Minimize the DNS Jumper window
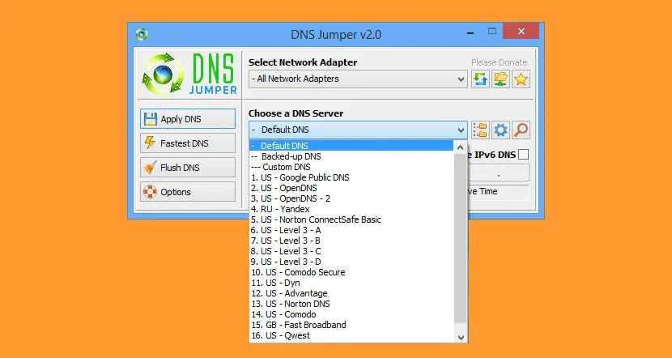Viewport: 672px width, 358px height. pyautogui.click(x=470, y=32)
